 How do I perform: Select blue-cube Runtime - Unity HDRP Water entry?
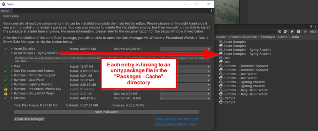[x=244, y=90]
